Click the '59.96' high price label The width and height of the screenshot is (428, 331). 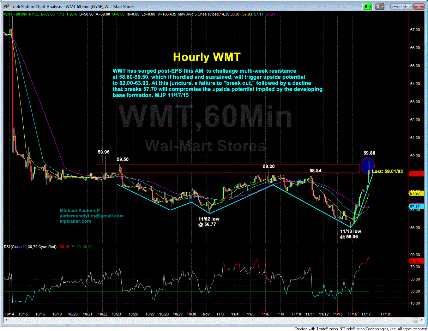[104, 152]
